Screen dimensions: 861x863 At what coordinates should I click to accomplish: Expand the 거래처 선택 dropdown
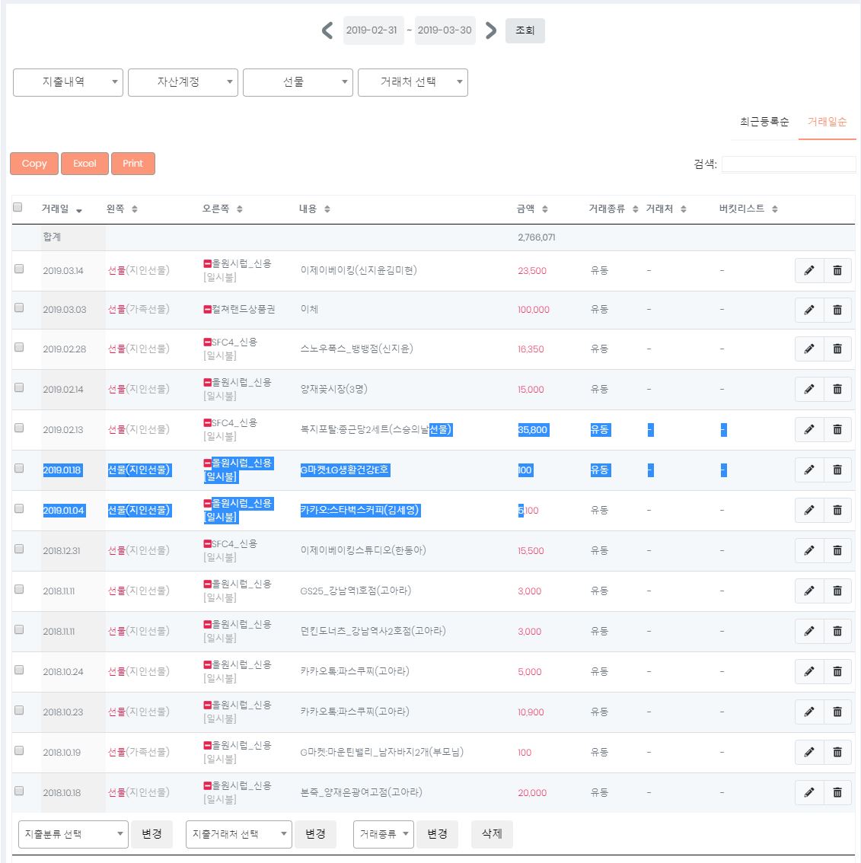(413, 82)
